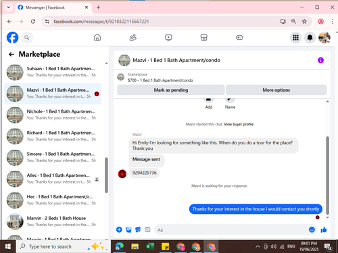Open File Explorer from the taskbar
Screen dimensions: 338x253
(x=135, y=246)
